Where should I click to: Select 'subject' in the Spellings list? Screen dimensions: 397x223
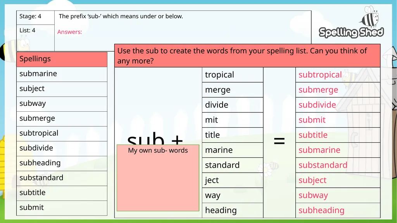[62, 89]
